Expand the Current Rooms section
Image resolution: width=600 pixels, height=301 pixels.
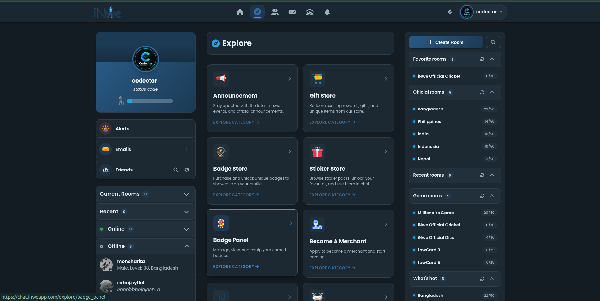click(146, 194)
